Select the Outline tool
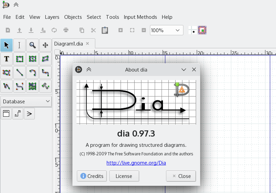Image resolution: width=276 pixels, height=193 pixels. (x=45, y=86)
